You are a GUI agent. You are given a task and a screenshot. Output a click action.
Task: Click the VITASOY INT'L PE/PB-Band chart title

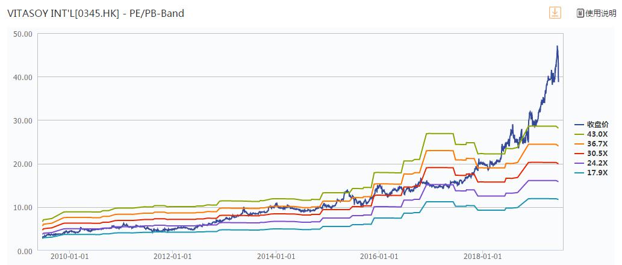pyautogui.click(x=95, y=13)
